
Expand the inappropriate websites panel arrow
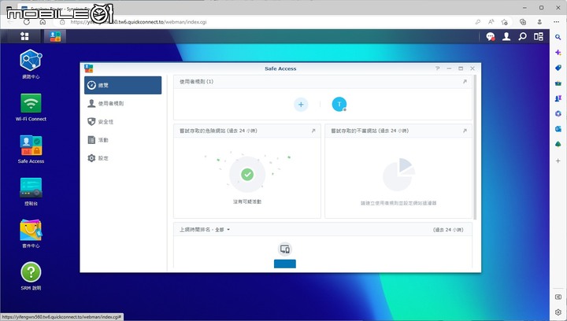pos(465,131)
